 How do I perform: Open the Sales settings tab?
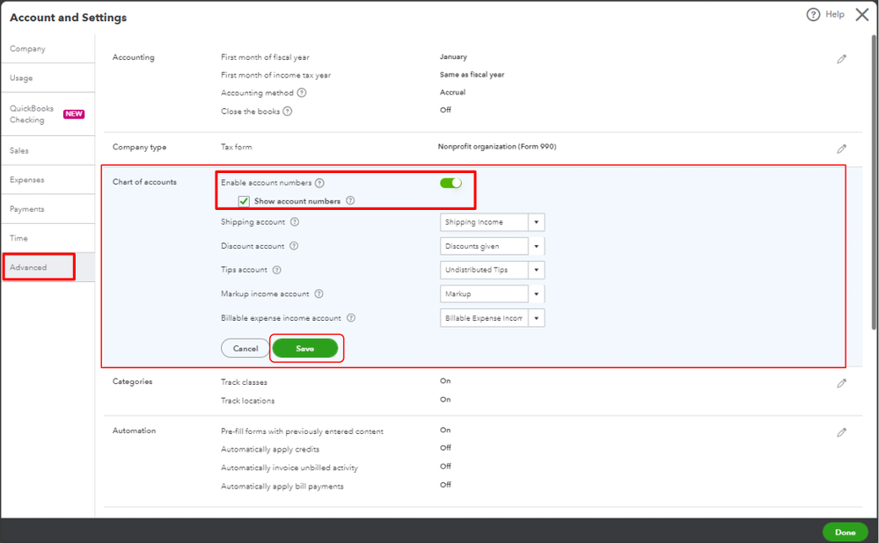[x=48, y=150]
